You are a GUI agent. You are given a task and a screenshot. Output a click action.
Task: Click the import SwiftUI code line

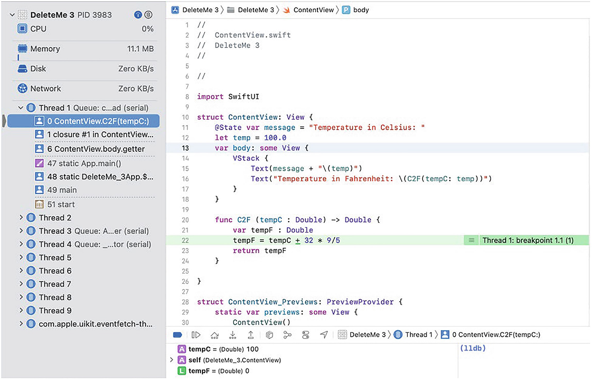228,97
